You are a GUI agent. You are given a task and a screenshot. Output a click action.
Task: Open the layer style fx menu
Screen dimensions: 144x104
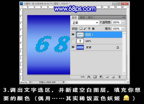click(89, 77)
